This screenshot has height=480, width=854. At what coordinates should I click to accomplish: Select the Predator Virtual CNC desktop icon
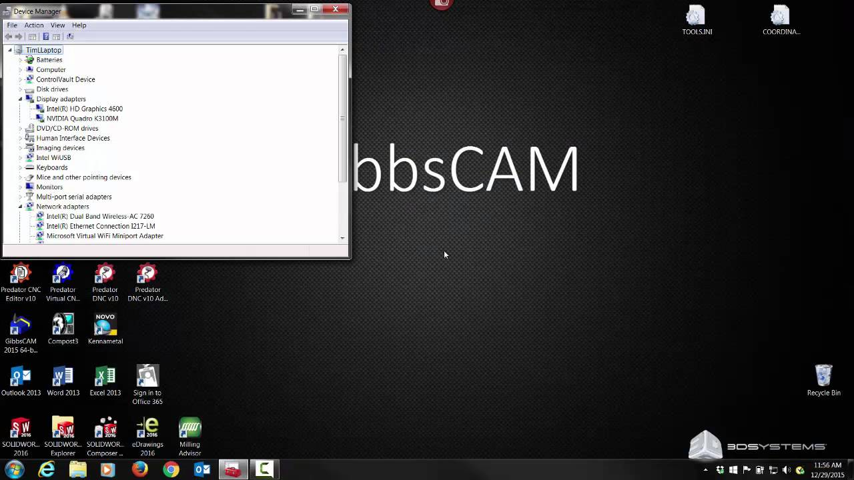pyautogui.click(x=63, y=283)
